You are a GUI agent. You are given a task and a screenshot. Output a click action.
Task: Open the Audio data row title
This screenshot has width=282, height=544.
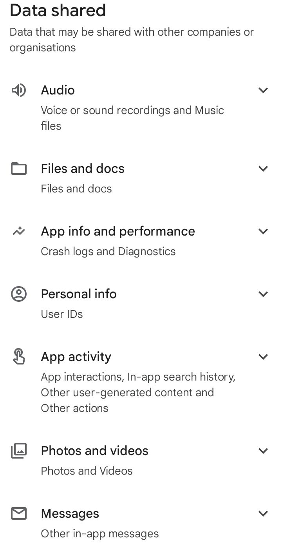tap(58, 90)
